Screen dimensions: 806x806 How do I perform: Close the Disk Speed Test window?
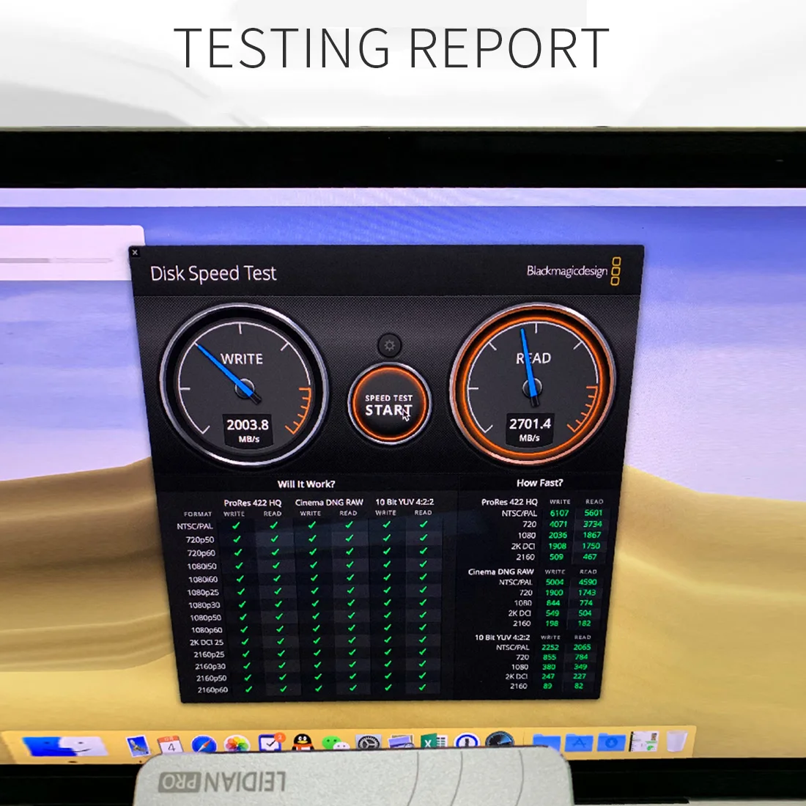click(x=136, y=252)
